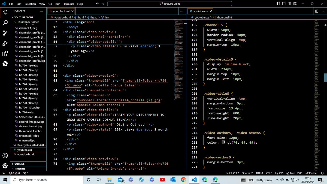Open the View menu
The height and width of the screenshot is (184, 327).
(x=42, y=4)
